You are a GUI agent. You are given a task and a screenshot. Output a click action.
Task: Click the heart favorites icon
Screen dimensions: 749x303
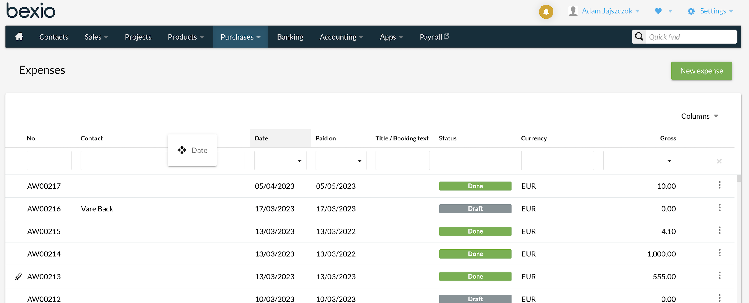point(658,11)
